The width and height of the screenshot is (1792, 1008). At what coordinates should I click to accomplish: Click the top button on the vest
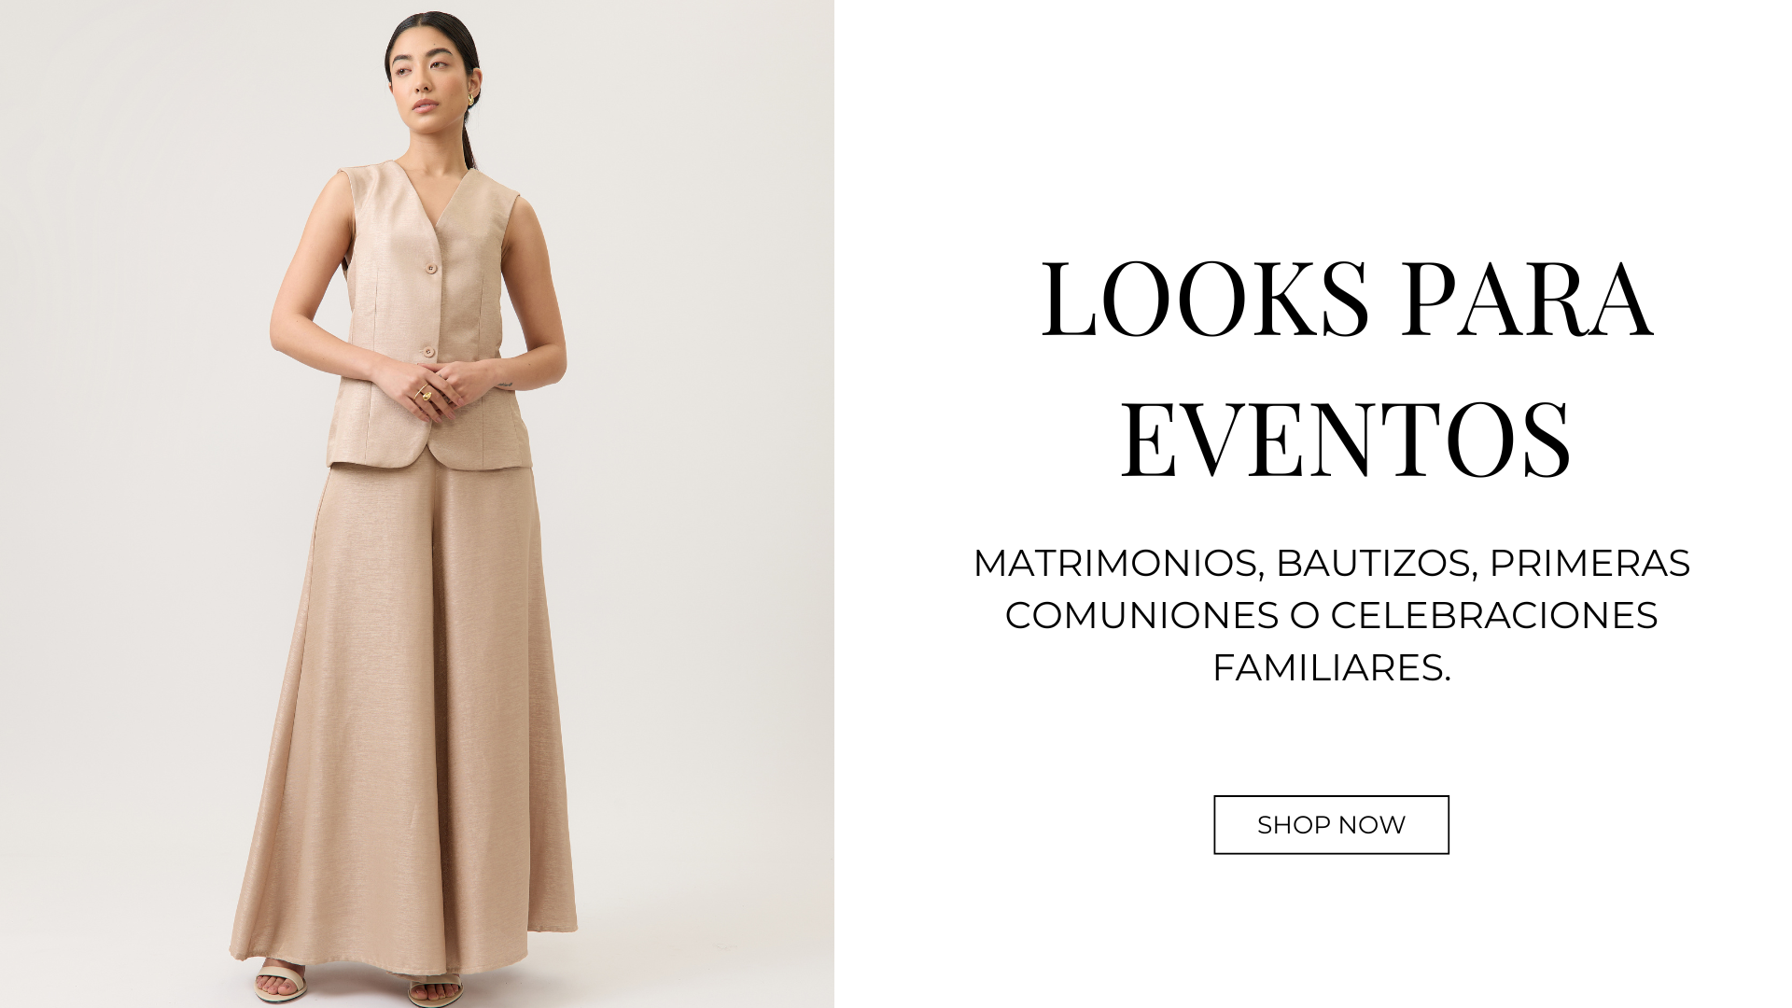[430, 269]
